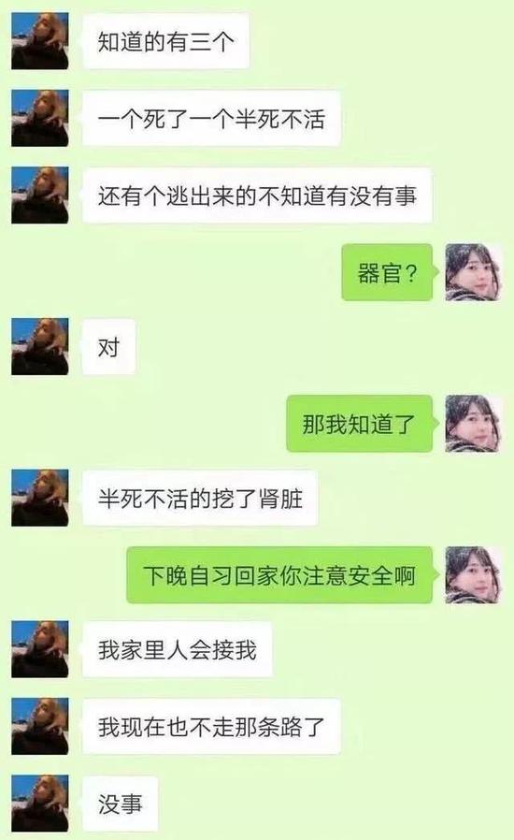Open own avatar next to 器官?
The height and width of the screenshot is (840, 514).
tap(473, 272)
